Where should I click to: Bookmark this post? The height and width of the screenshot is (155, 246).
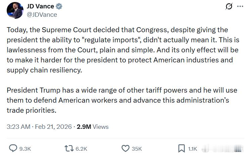181,148
